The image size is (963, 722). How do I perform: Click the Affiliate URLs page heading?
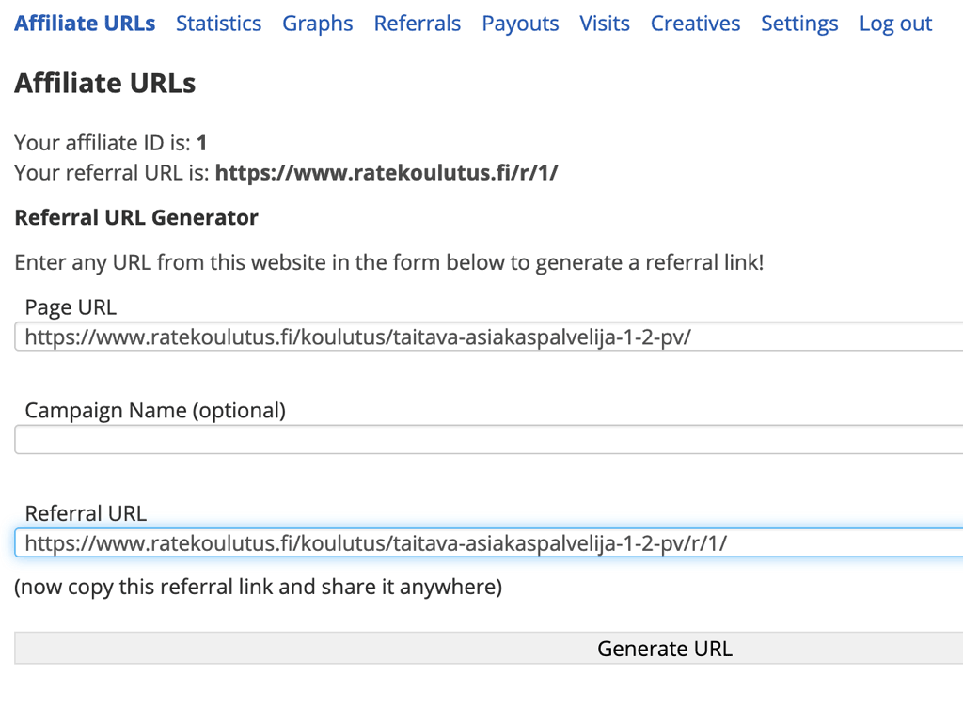105,83
